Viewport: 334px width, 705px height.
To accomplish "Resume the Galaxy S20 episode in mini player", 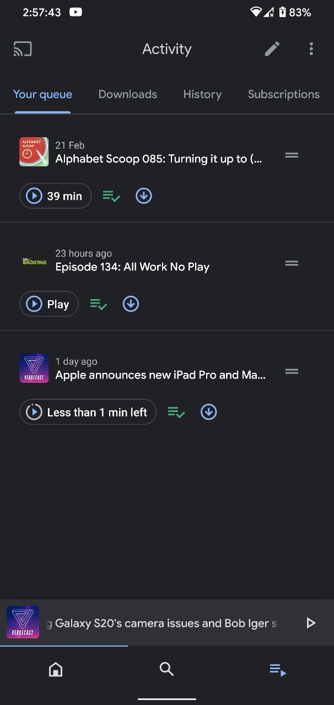I will pyautogui.click(x=311, y=623).
